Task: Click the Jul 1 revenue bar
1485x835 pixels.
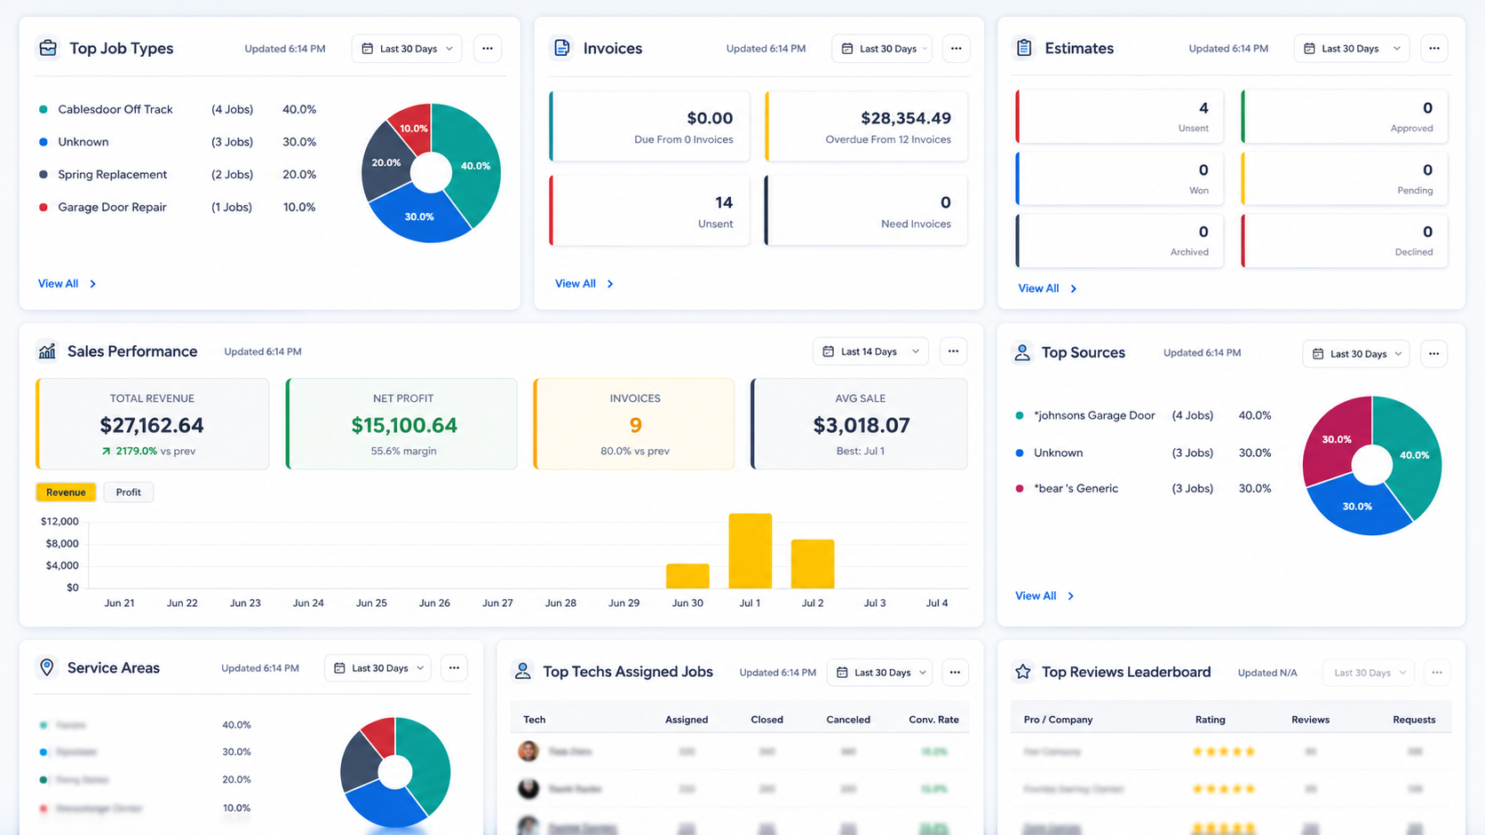Action: (x=750, y=551)
